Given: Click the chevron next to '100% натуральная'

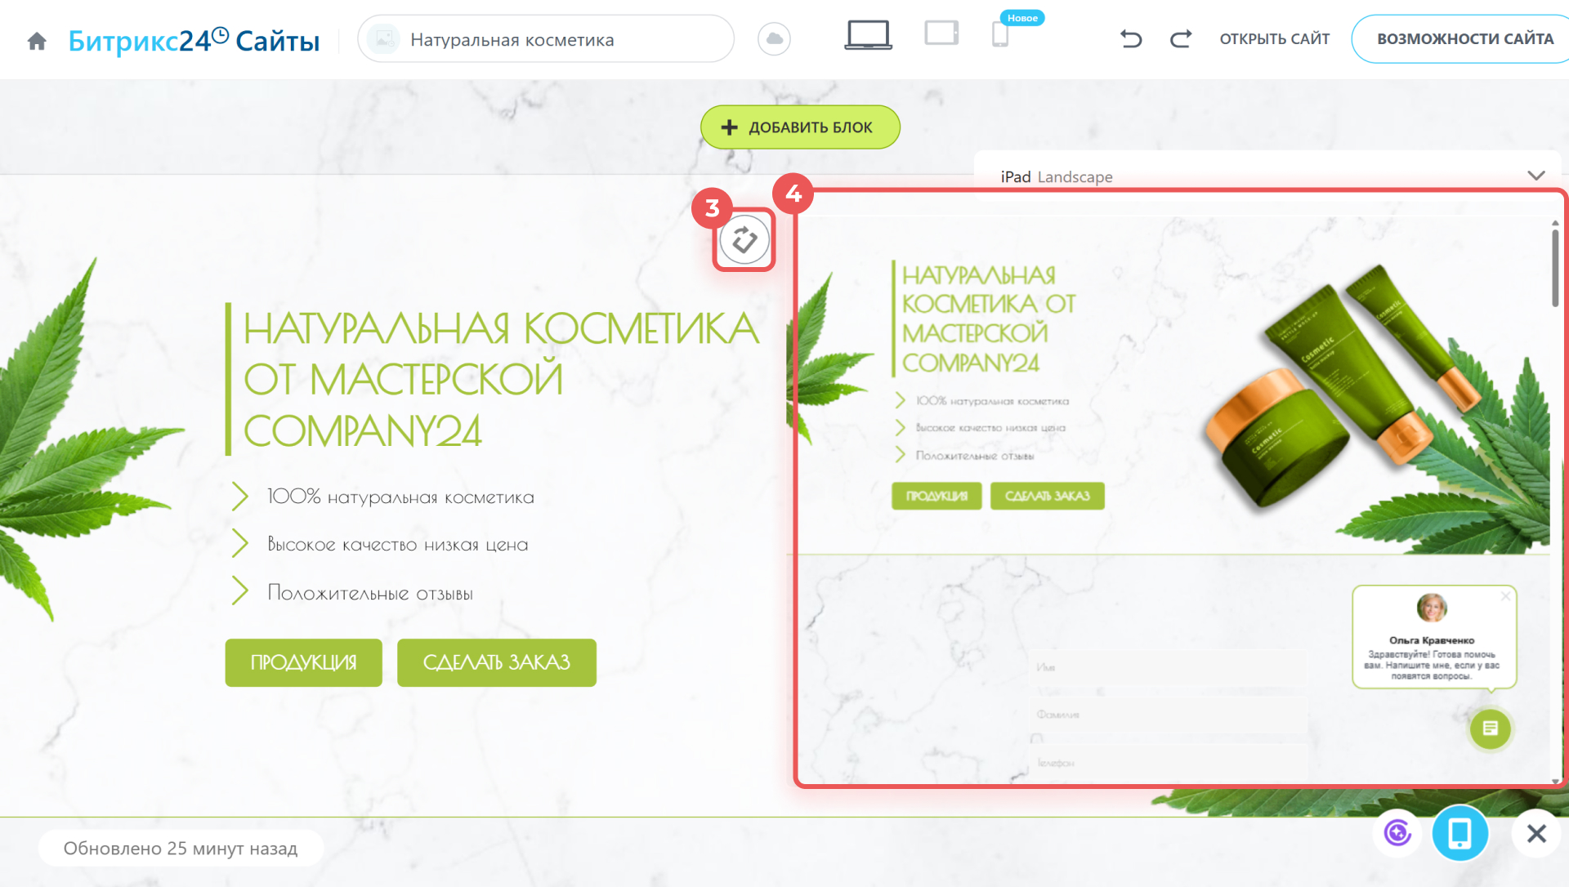Looking at the screenshot, I should 239,496.
